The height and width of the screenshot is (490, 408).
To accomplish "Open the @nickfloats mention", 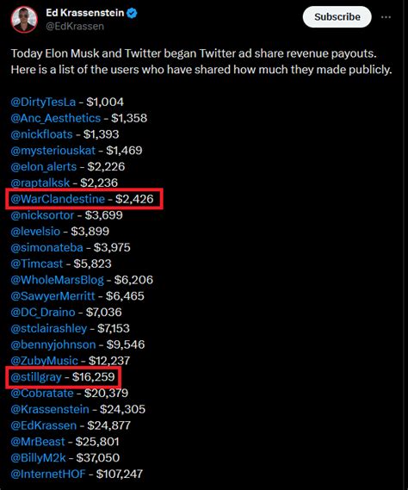I will click(x=41, y=134).
